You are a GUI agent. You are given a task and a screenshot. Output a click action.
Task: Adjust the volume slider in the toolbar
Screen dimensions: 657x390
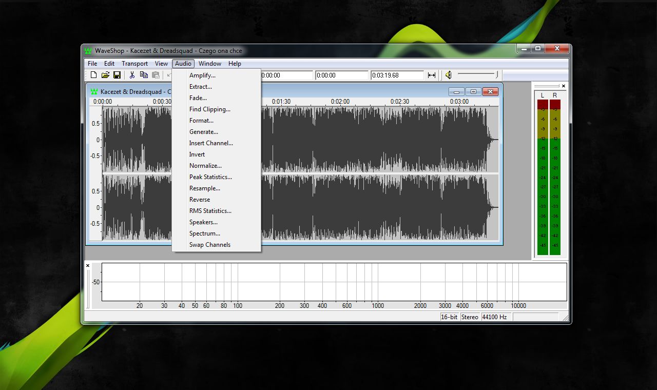point(478,75)
